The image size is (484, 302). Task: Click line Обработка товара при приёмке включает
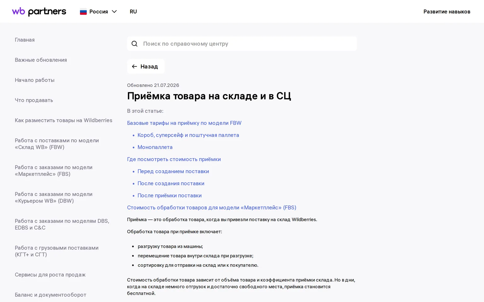(175, 232)
